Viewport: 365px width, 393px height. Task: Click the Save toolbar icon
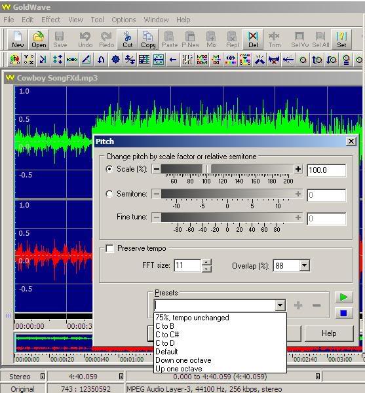(x=60, y=39)
